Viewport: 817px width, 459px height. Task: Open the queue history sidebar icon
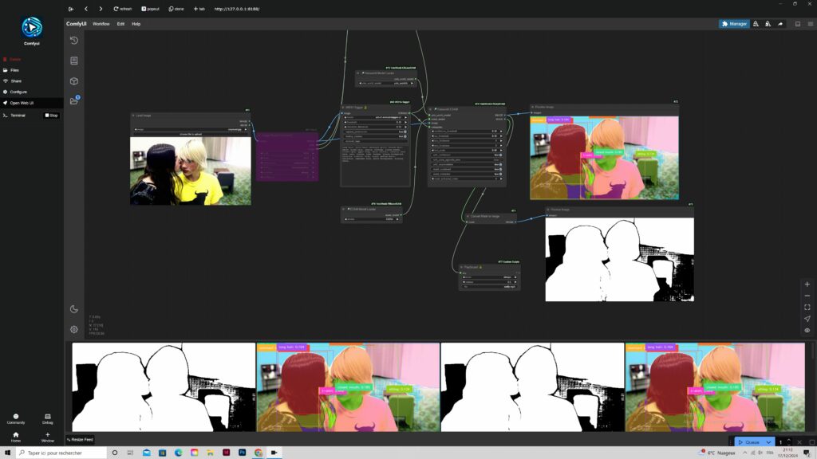click(x=74, y=41)
